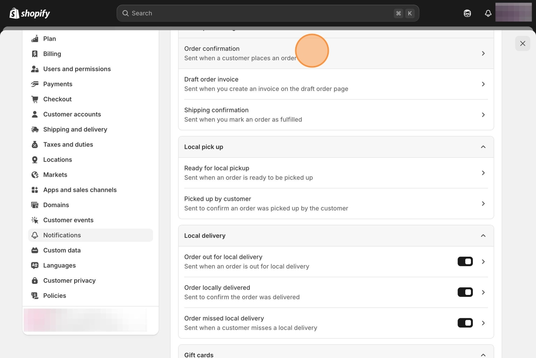Viewport: 536px width, 358px height.
Task: Turn off Order missed local delivery toggle
Action: [465, 323]
